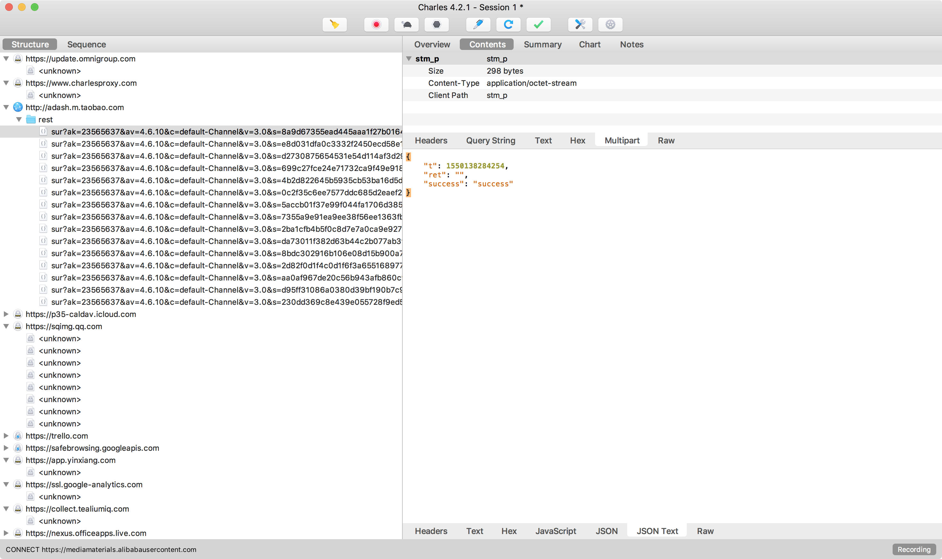This screenshot has height=559, width=942.
Task: Open the Summary tab
Action: coord(542,45)
